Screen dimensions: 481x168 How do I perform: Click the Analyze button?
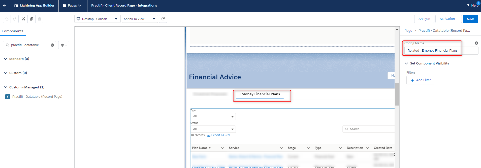pos(424,19)
